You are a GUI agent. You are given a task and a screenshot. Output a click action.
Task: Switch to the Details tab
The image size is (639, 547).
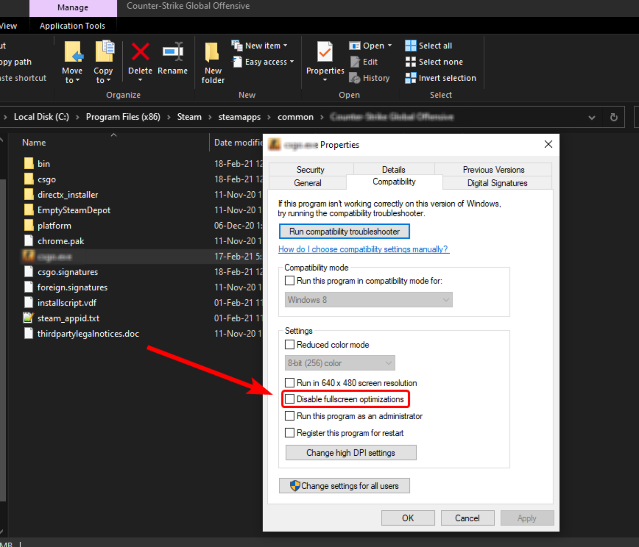pos(394,170)
